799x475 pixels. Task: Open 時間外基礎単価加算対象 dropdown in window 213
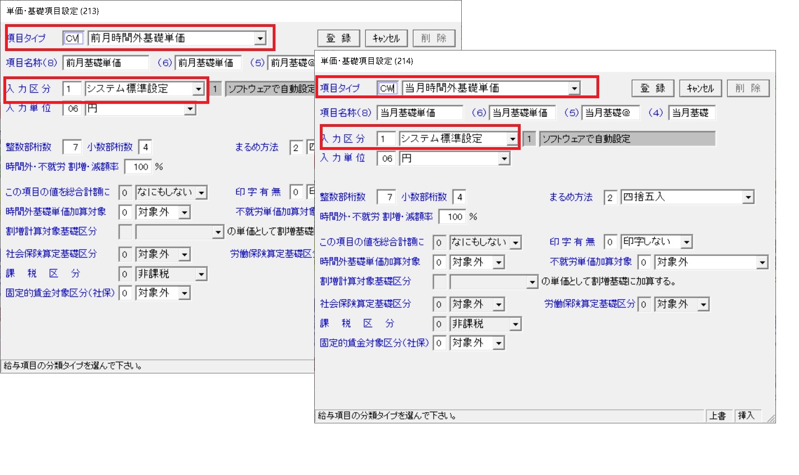click(x=185, y=212)
